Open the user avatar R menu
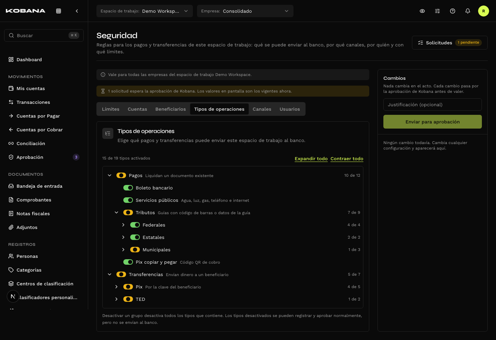Viewport: 496px width, 340px height. pyautogui.click(x=484, y=11)
